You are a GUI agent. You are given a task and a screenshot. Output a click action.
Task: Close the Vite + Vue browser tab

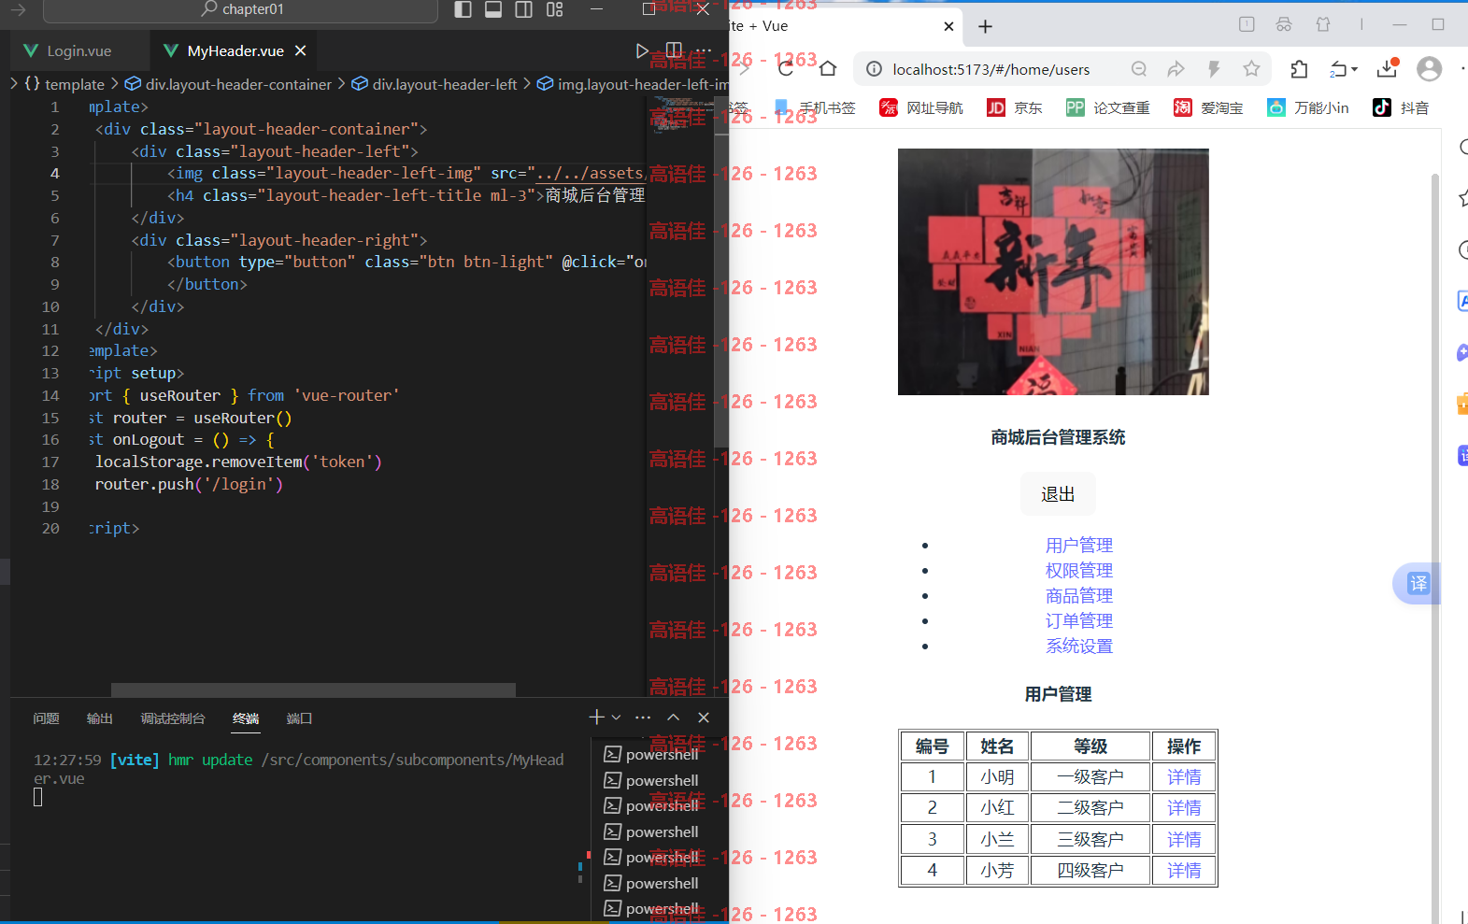pos(948,26)
